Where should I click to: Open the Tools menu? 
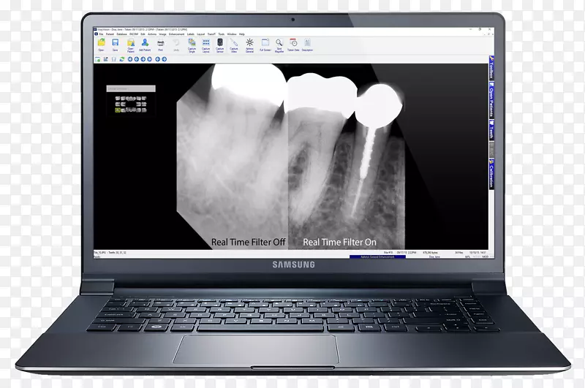point(222,34)
